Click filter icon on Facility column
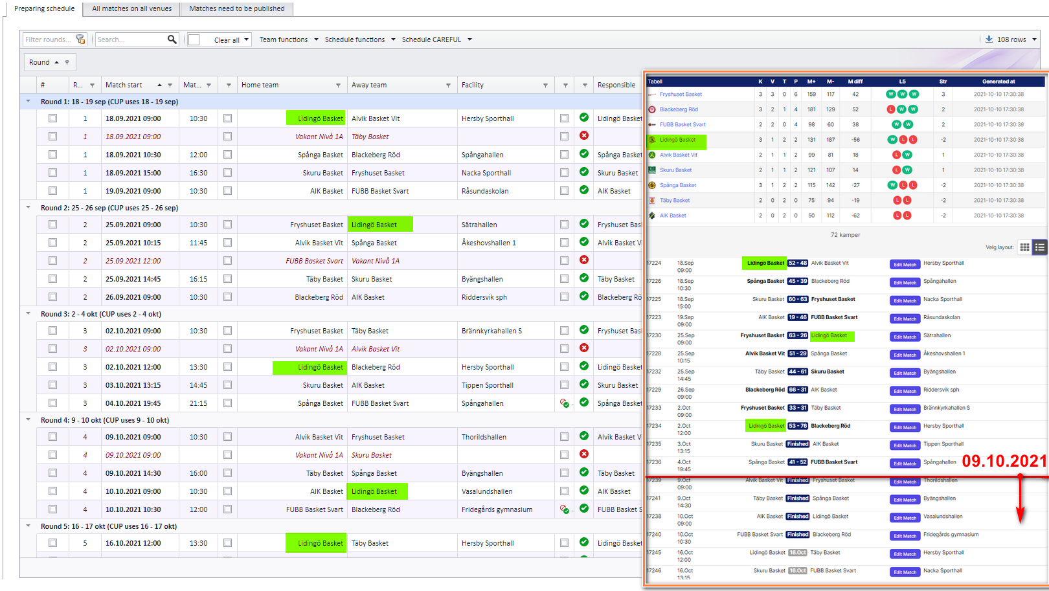The image size is (1049, 591). (x=545, y=85)
